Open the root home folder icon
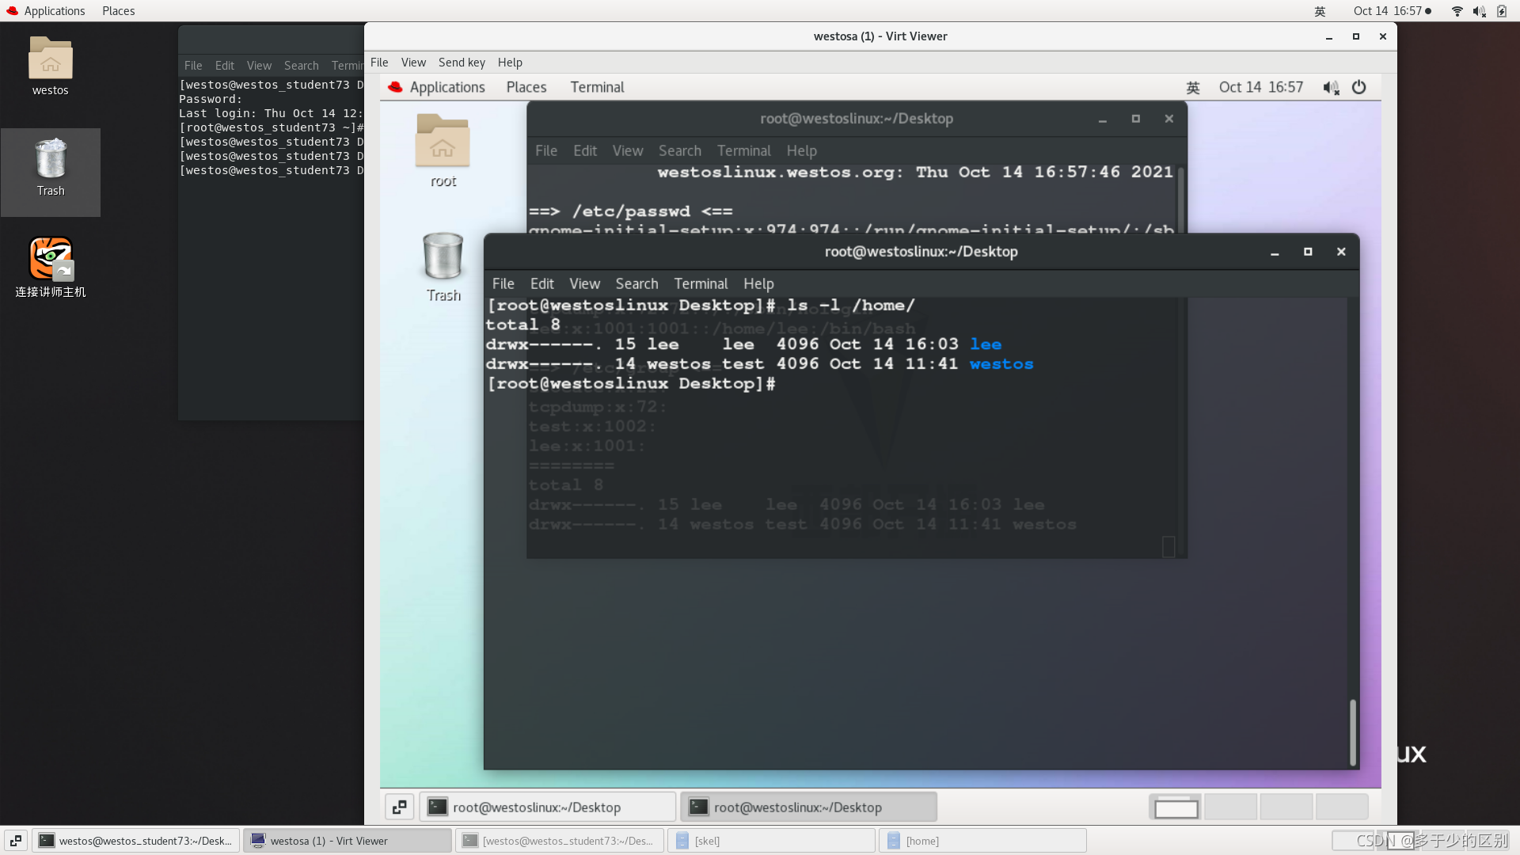 (x=443, y=142)
